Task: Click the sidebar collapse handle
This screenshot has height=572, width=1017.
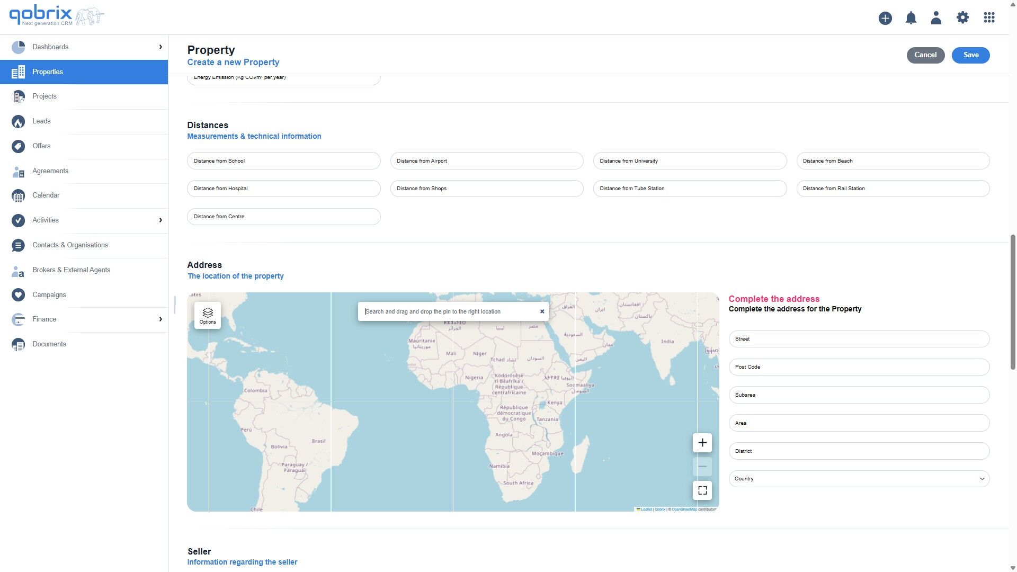Action: pyautogui.click(x=174, y=304)
